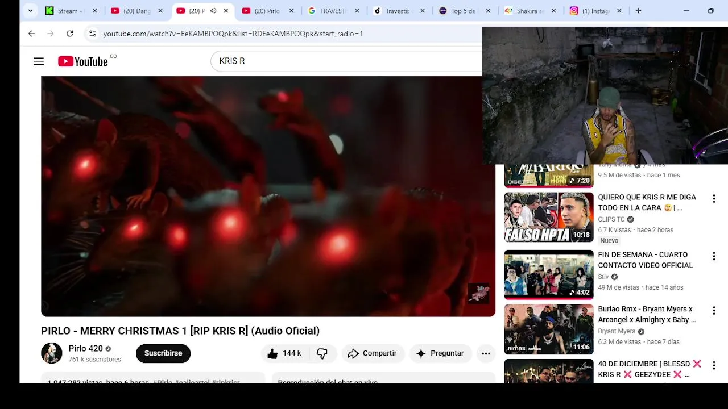Switch to the Instagram tab
Image resolution: width=728 pixels, height=409 pixels.
coord(595,11)
